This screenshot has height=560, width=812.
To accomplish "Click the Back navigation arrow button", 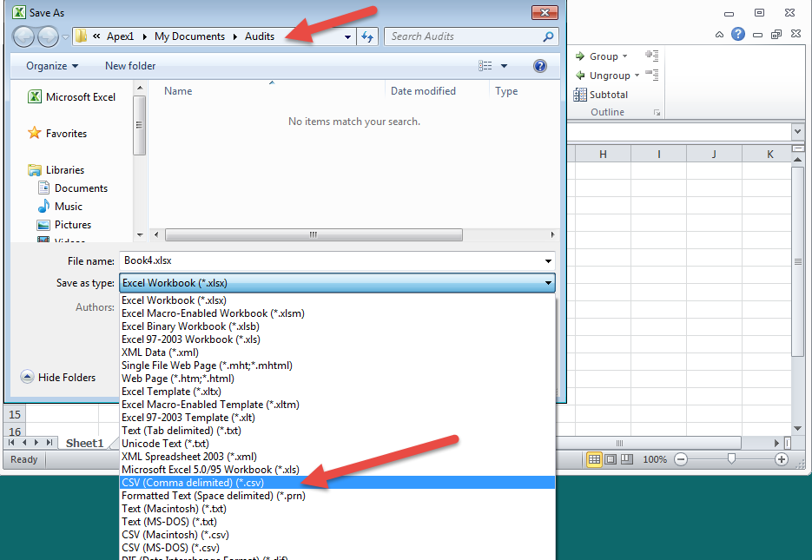I will click(x=24, y=36).
